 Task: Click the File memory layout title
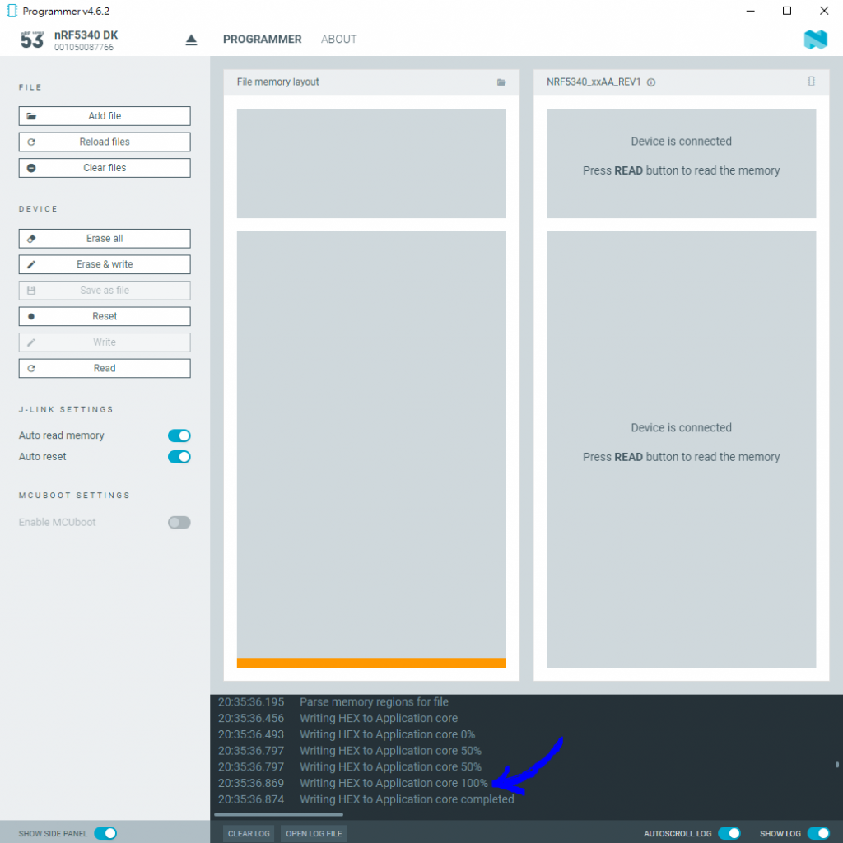277,82
